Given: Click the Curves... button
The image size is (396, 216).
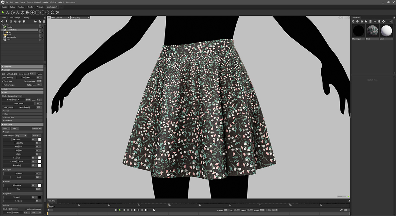Looking at the screenshot, I should 37,136.
